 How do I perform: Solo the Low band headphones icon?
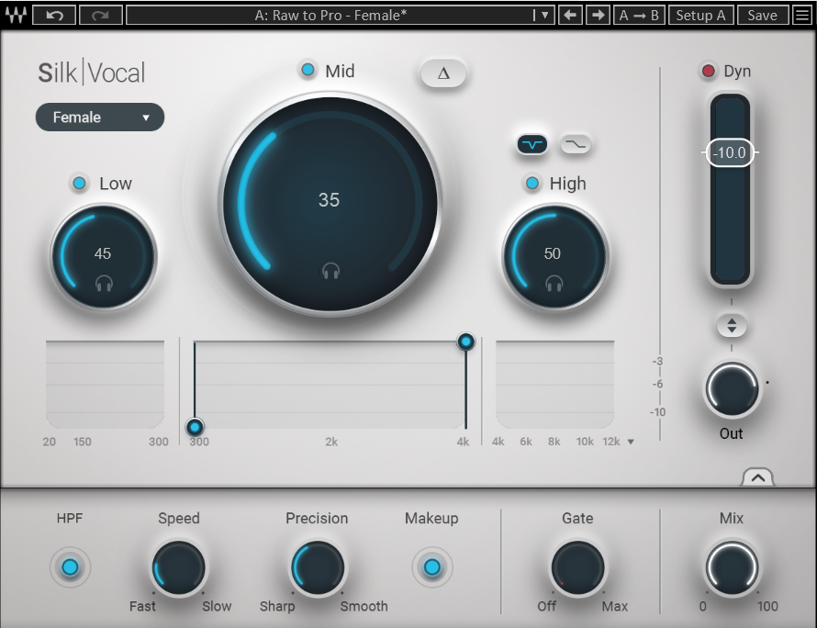105,284
